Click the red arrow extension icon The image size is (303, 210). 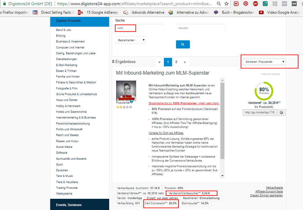pyautogui.click(x=236, y=4)
